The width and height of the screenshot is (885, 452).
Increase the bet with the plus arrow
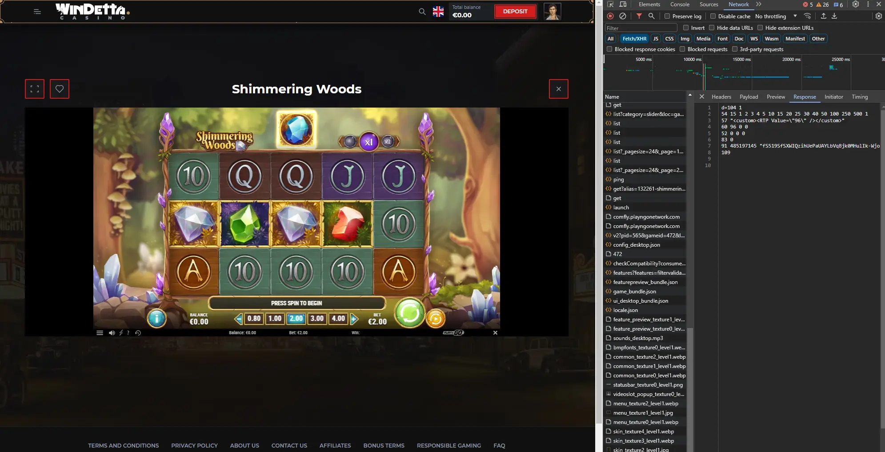[x=354, y=319]
